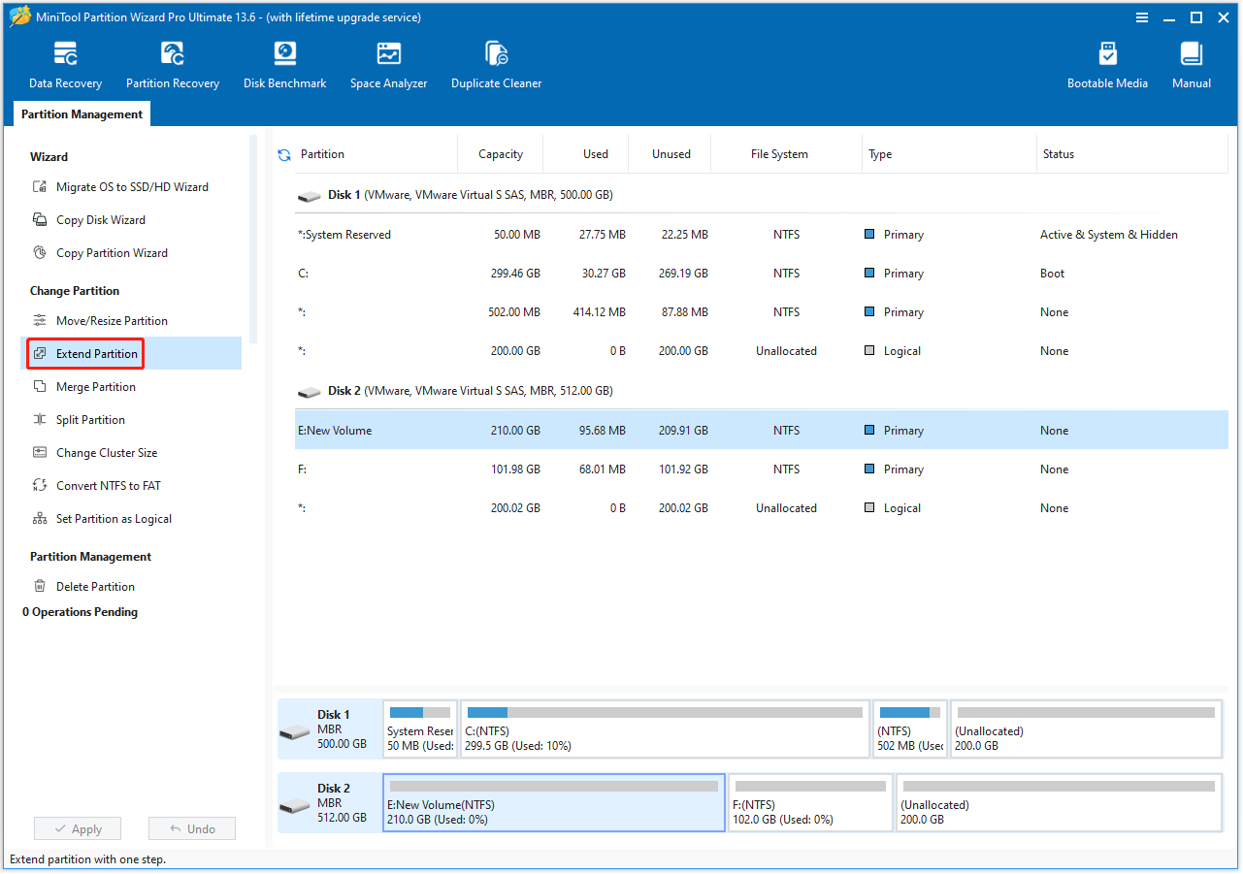Select C:(NTFS) block in disk map
The height and width of the screenshot is (874, 1243).
pyautogui.click(x=665, y=729)
